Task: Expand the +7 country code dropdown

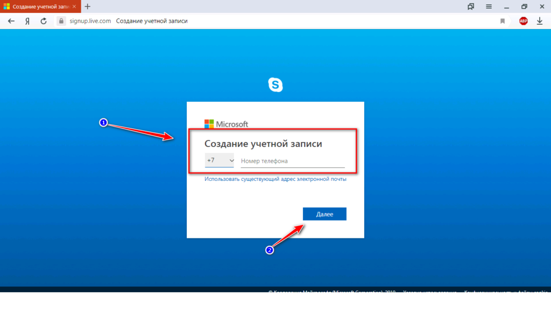Action: (220, 160)
